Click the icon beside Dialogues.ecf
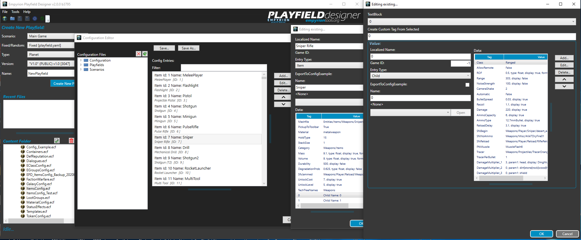Image resolution: width=581 pixels, height=240 pixels. click(23, 161)
